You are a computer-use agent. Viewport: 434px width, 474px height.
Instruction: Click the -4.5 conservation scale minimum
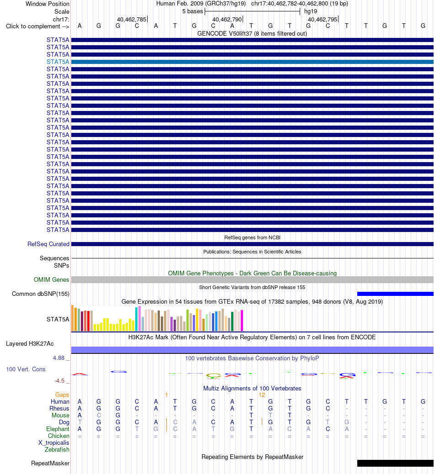point(59,380)
